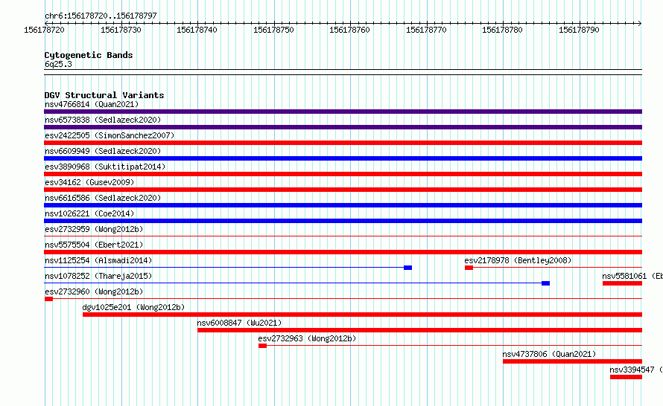Select the esv2732963 (Wong2012b) label
663x406 pixels.
click(x=308, y=338)
